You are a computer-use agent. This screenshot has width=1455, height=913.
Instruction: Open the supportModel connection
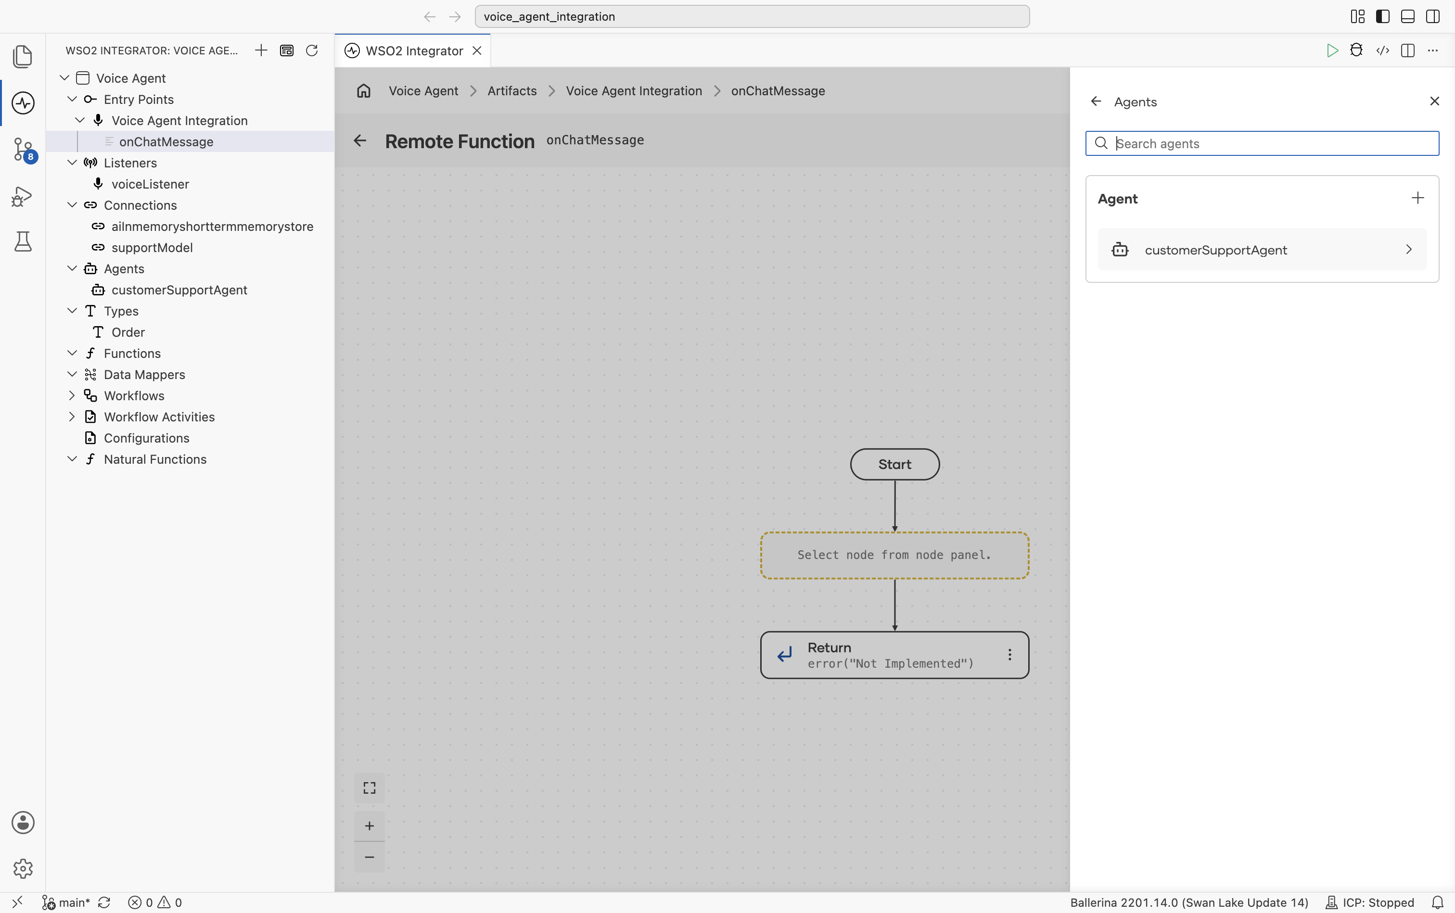pyautogui.click(x=152, y=247)
